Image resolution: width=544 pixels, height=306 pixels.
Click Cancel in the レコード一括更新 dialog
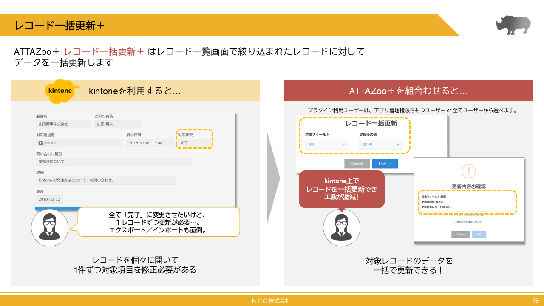click(x=357, y=163)
